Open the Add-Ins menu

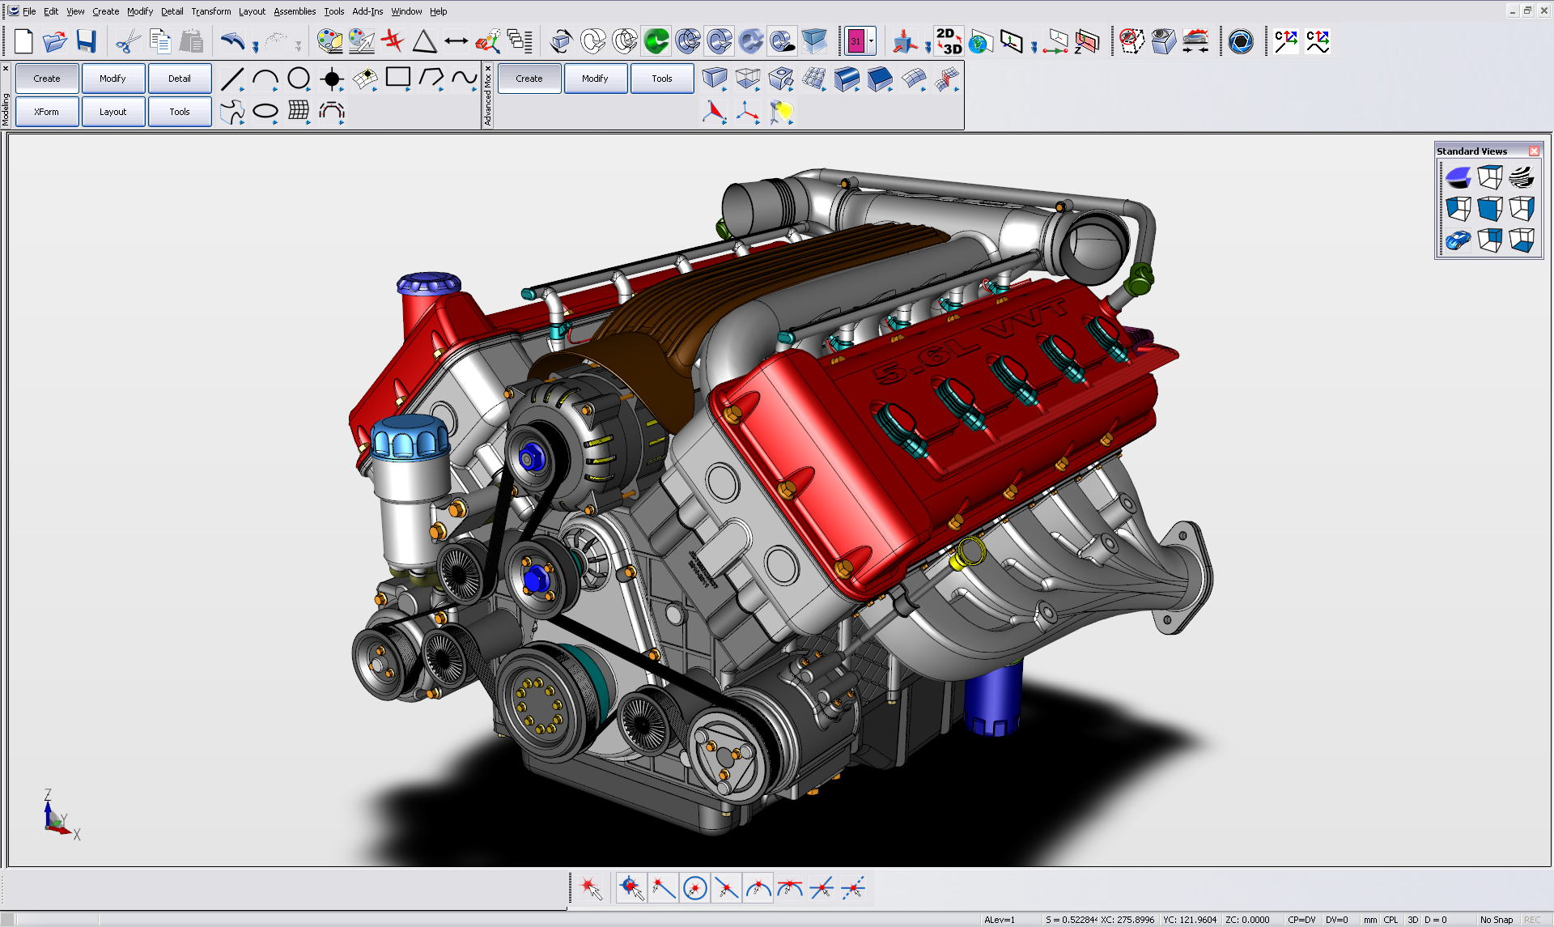tap(367, 11)
